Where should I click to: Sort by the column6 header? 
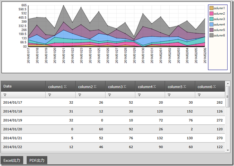[210, 86]
